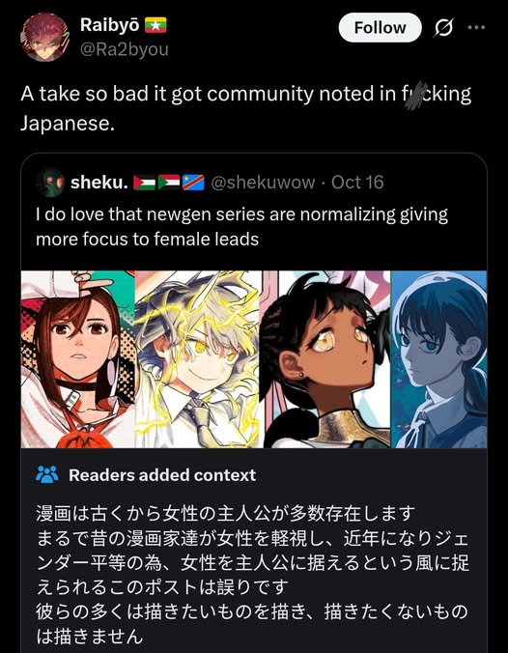Open the yellow-lightning character image
This screenshot has height=653, width=508.
point(197,359)
